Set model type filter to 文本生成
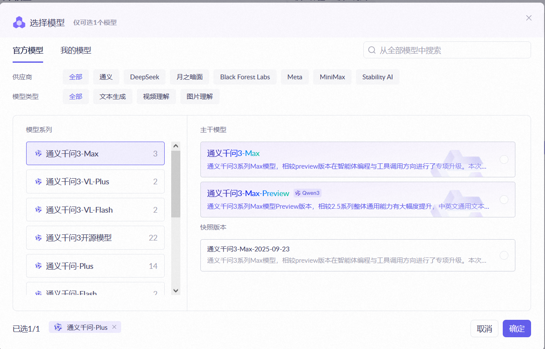The width and height of the screenshot is (545, 349). tap(113, 97)
